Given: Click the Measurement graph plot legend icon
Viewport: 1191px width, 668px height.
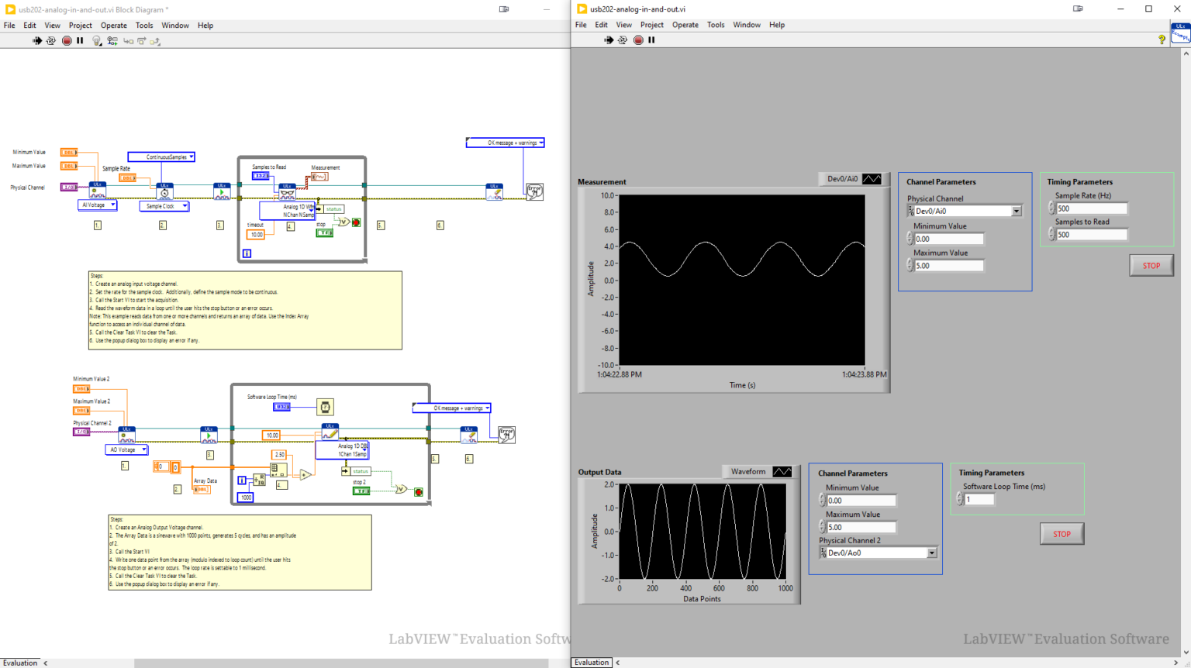Looking at the screenshot, I should (872, 179).
